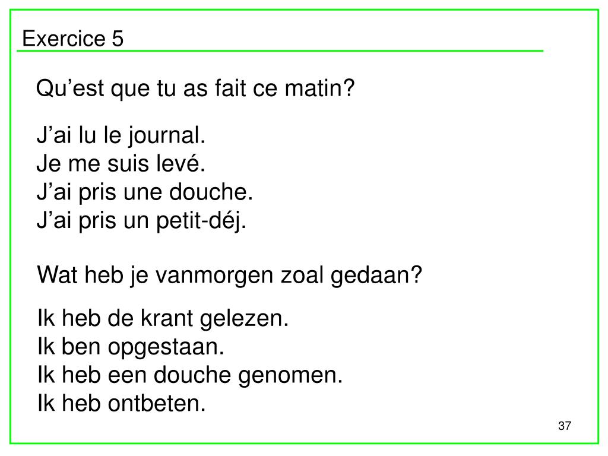Click the line 'Je me suis levé.'
Image resolution: width=608 pixels, height=456 pixels.
pos(121,163)
